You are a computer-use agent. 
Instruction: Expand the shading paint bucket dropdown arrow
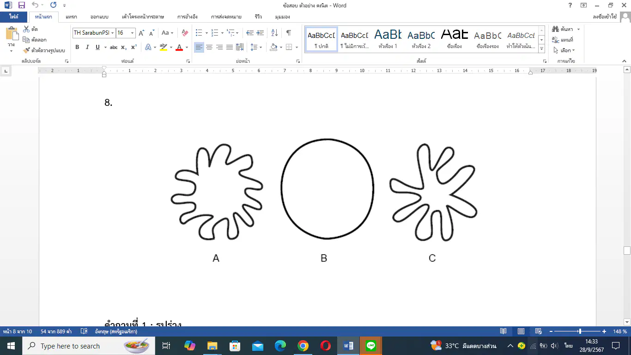tap(281, 47)
